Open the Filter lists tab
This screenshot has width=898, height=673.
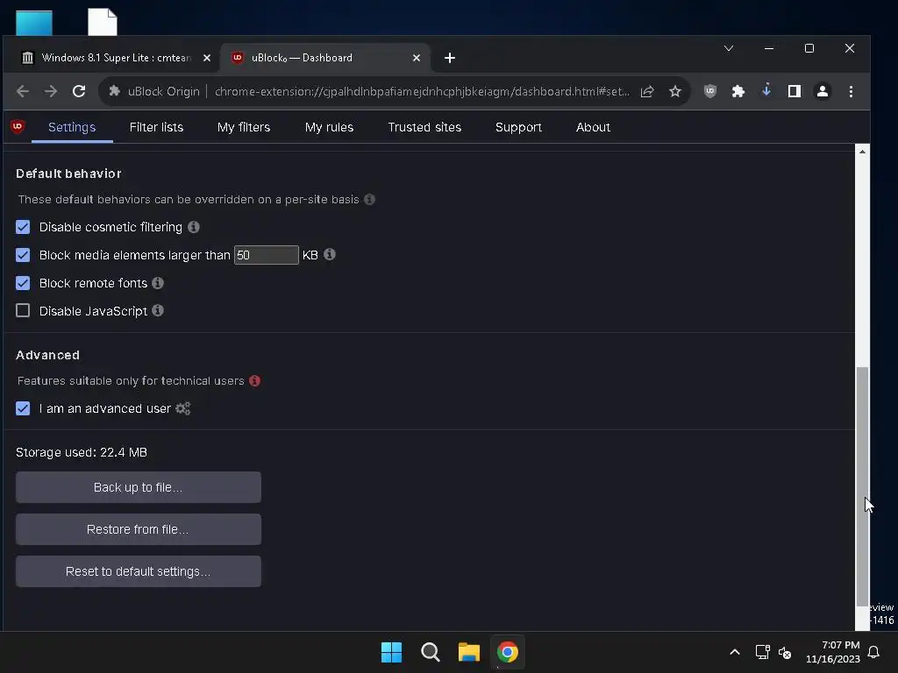coord(156,127)
